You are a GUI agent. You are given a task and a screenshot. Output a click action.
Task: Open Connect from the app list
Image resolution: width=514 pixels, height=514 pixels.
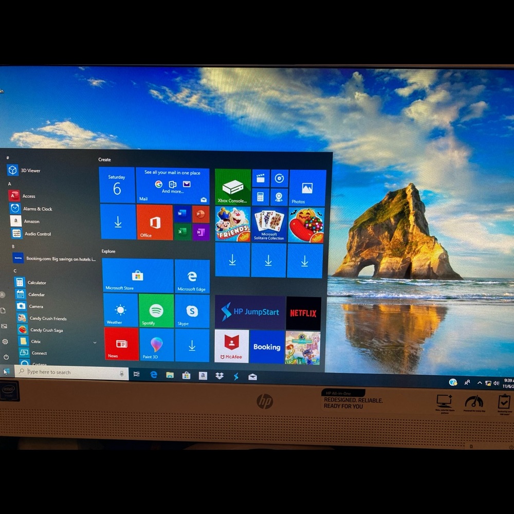point(33,353)
